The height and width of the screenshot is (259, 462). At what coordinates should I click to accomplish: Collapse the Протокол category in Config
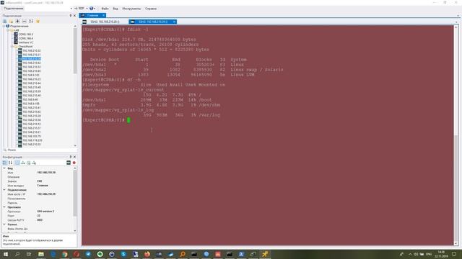(4, 207)
